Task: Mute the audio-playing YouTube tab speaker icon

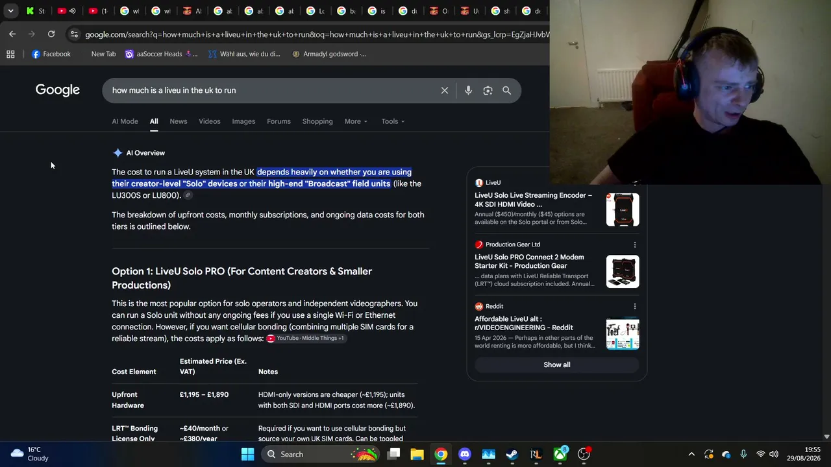Action: pyautogui.click(x=73, y=11)
